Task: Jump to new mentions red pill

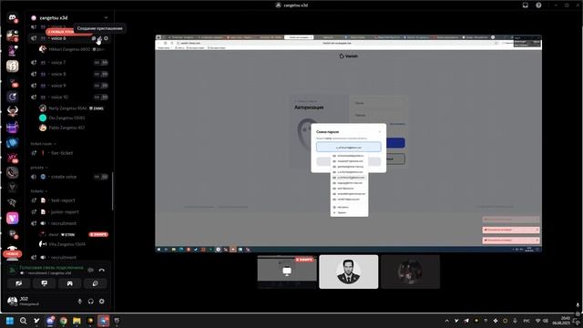Action: 60,32
